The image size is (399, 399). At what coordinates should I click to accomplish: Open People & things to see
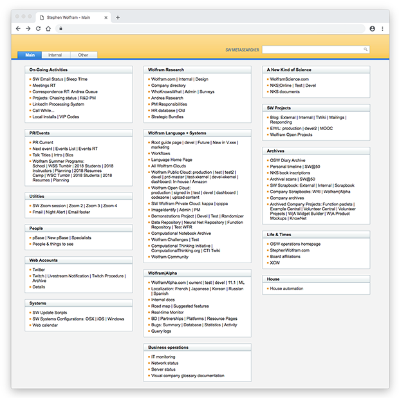coord(53,245)
